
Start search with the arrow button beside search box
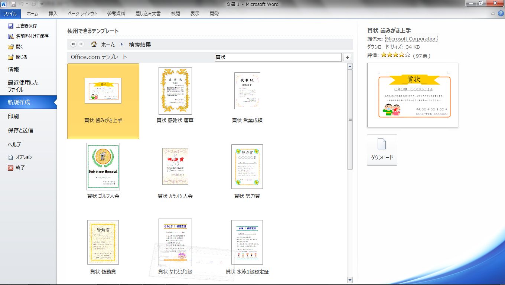[347, 57]
